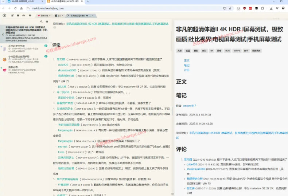This screenshot has width=288, height=196.
Task: Click the stacked icon beside the search icon
Action: [47, 21]
